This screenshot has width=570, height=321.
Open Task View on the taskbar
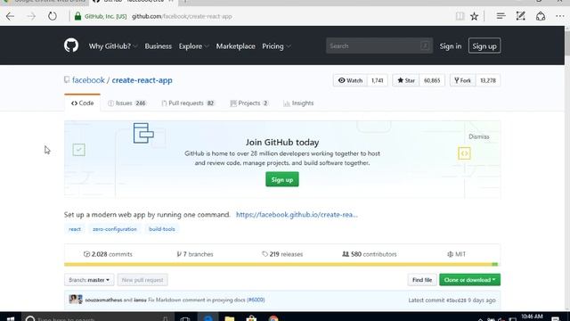185,319
